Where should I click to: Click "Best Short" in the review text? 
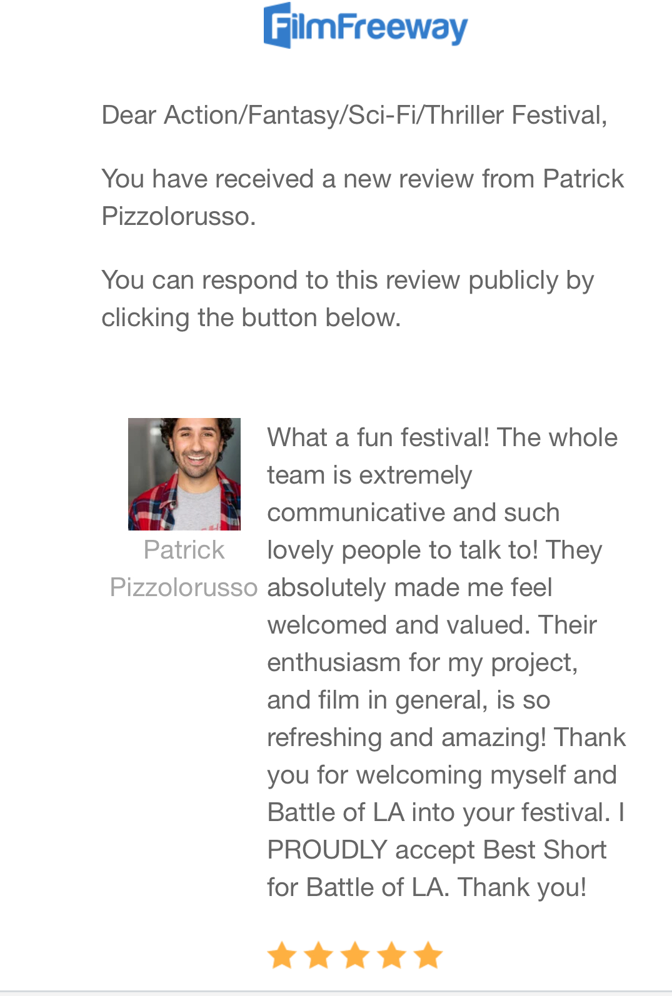(x=544, y=850)
